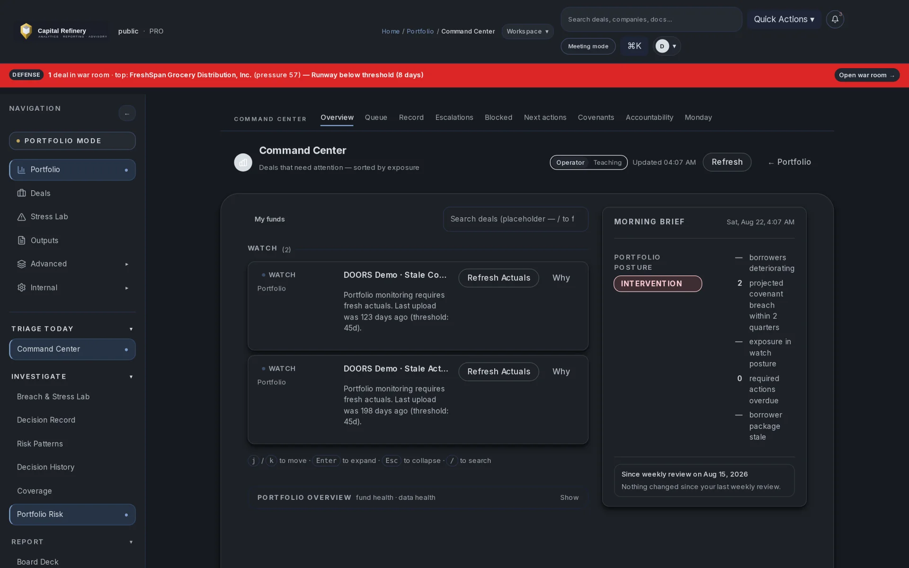Toggle Portfolio Mode
Image resolution: width=909 pixels, height=568 pixels.
pos(72,141)
